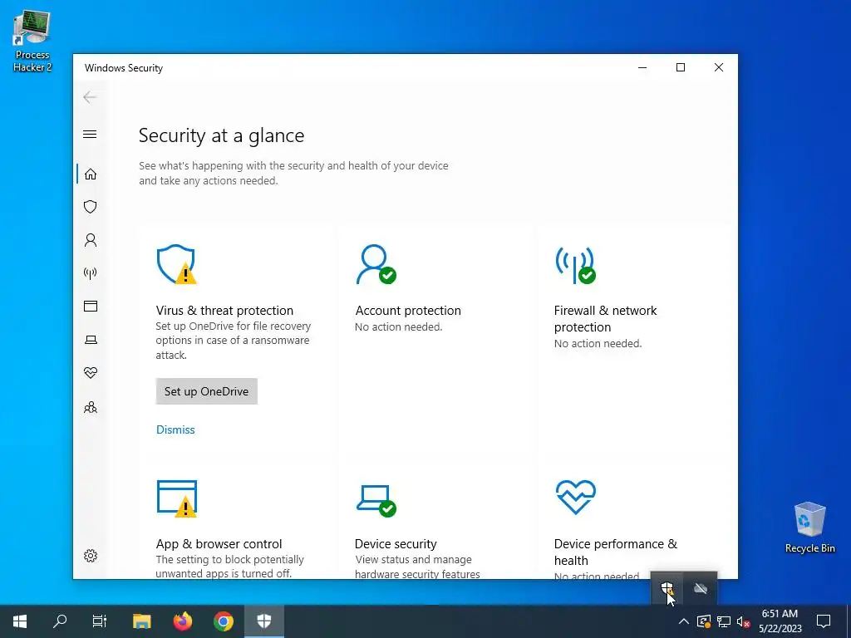Open Settings gear in sidebar
The image size is (851, 638).
tap(90, 556)
